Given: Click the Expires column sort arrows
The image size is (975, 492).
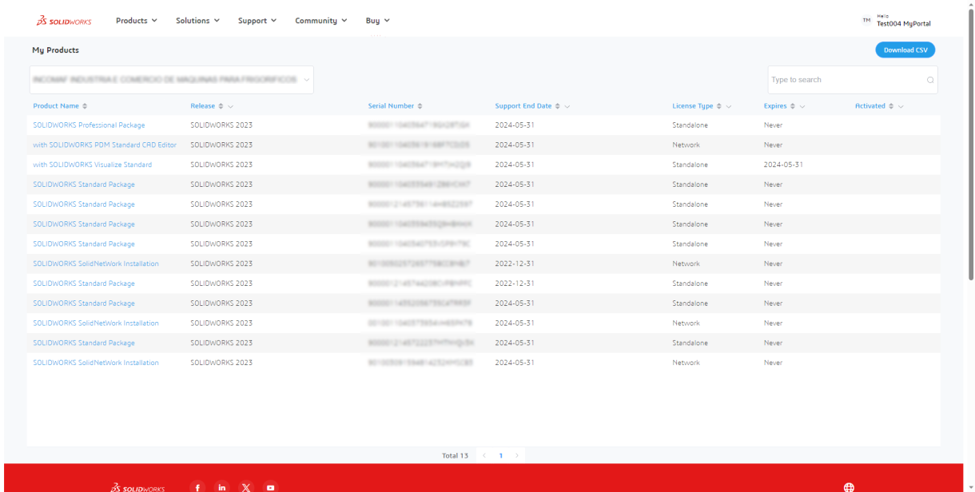Looking at the screenshot, I should point(792,106).
